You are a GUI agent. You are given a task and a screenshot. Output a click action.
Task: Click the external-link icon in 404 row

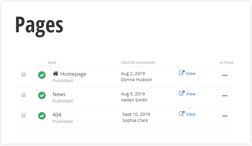click(x=182, y=114)
